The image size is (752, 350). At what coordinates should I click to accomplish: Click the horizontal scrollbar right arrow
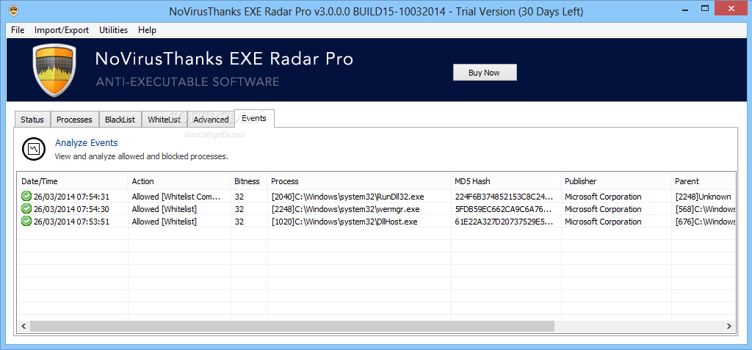tap(729, 326)
